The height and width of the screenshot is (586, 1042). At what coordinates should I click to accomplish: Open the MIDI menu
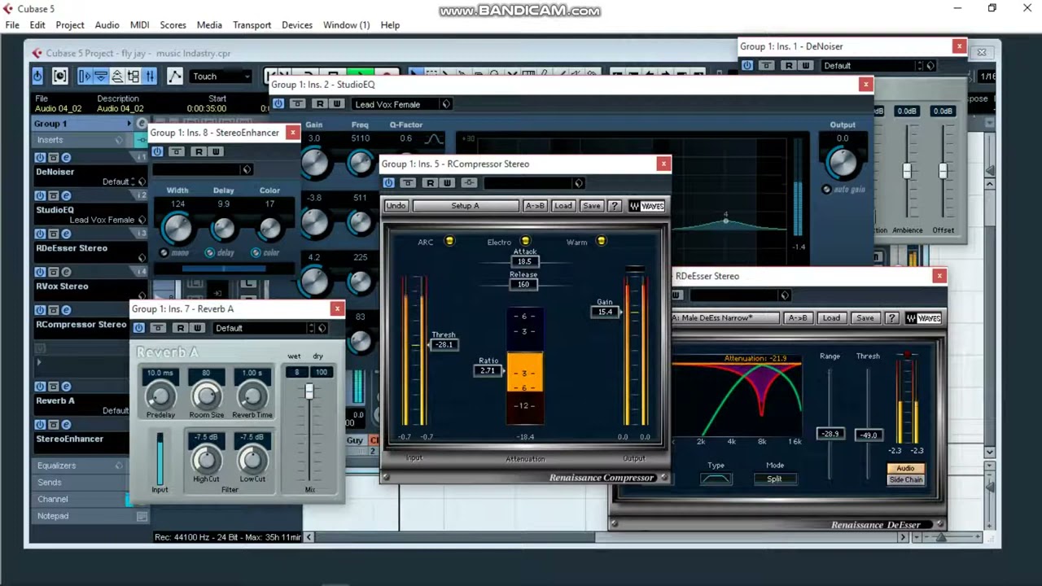point(139,25)
